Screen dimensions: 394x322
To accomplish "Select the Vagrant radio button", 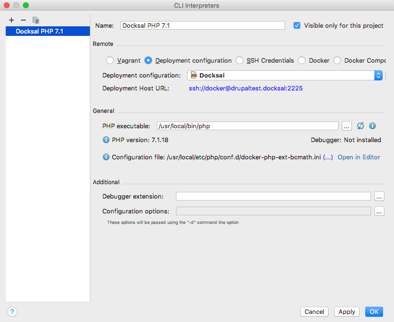I will [x=110, y=60].
